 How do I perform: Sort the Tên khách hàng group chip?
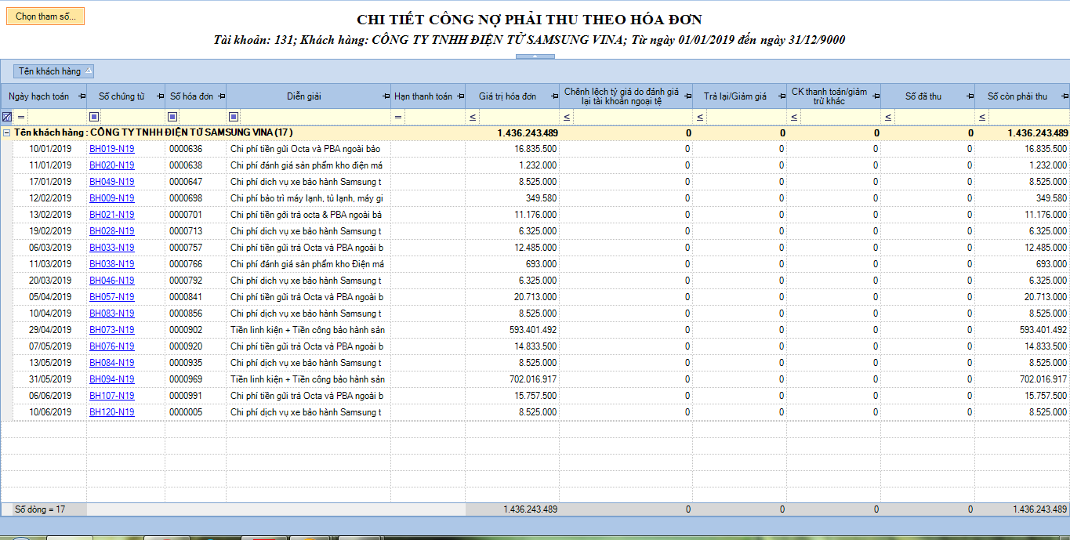pos(55,71)
